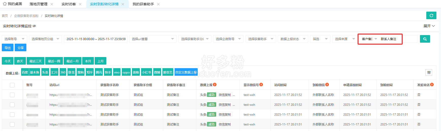Toggle the eye icon beside 实时转化详情监控
Image resolution: width=441 pixels, height=131 pixels.
pyautogui.click(x=34, y=26)
